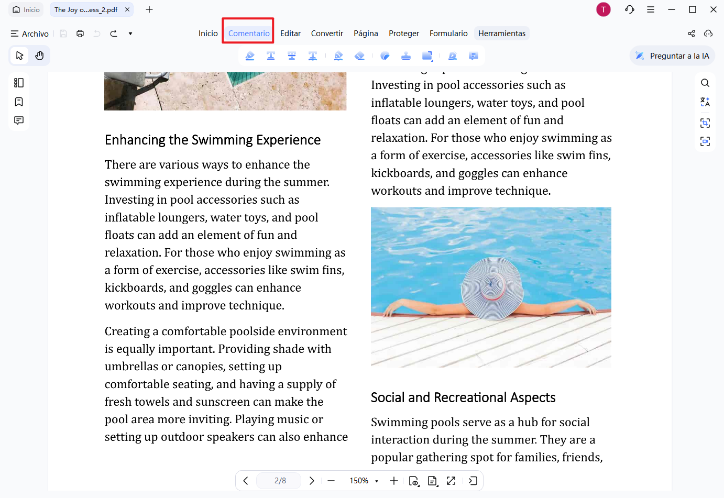
Task: Open the Bookmarks sidebar panel
Action: point(19,102)
